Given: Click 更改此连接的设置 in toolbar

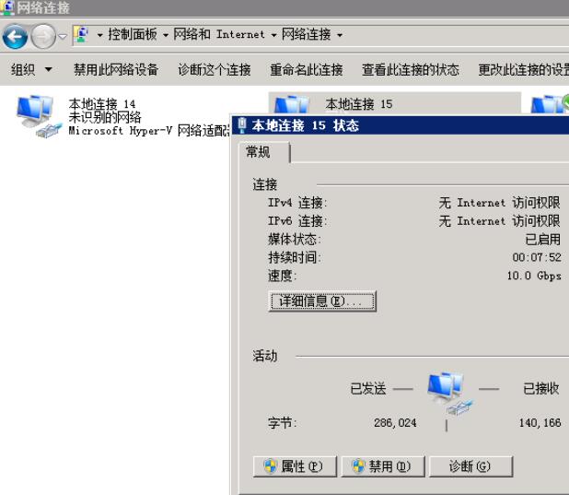Looking at the screenshot, I should (523, 69).
